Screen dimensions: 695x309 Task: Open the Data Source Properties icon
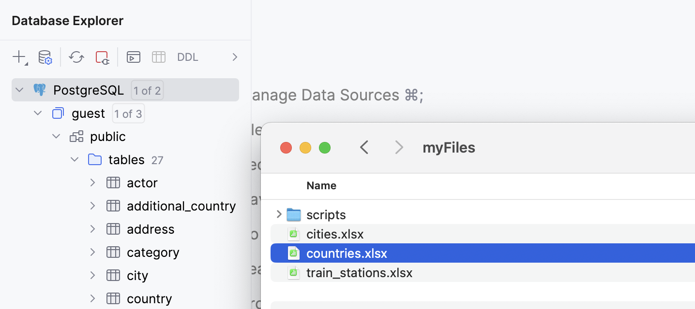click(45, 57)
